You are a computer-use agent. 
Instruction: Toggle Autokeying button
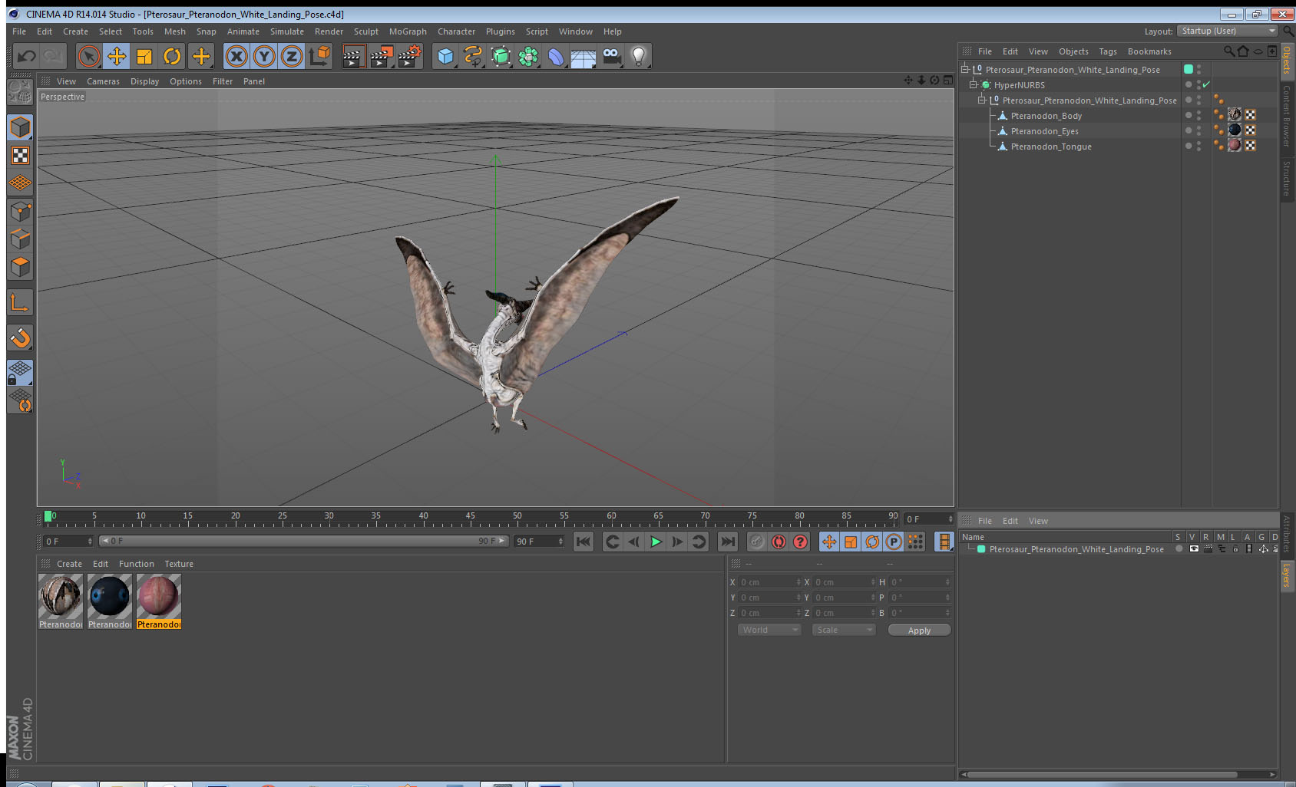click(x=779, y=542)
